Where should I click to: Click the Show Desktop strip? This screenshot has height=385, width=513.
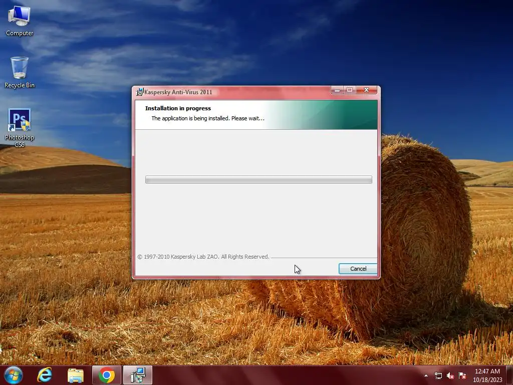tap(509, 375)
